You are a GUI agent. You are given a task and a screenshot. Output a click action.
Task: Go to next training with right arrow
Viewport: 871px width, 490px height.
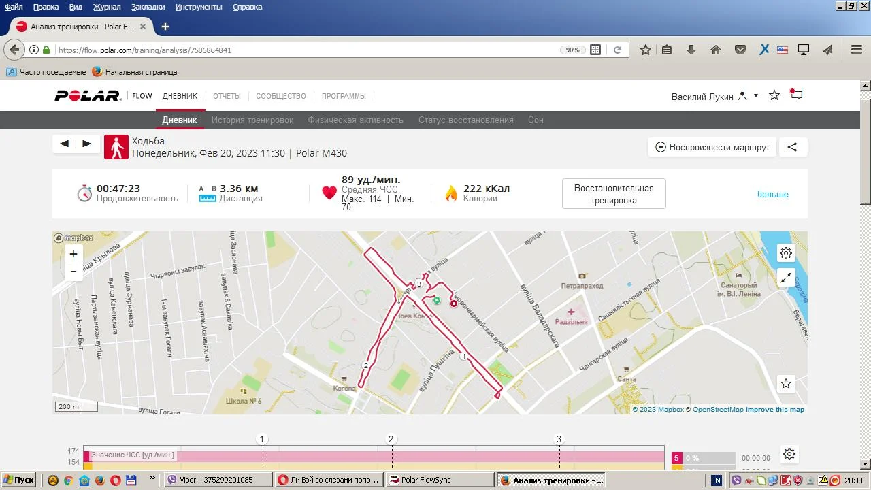click(87, 144)
